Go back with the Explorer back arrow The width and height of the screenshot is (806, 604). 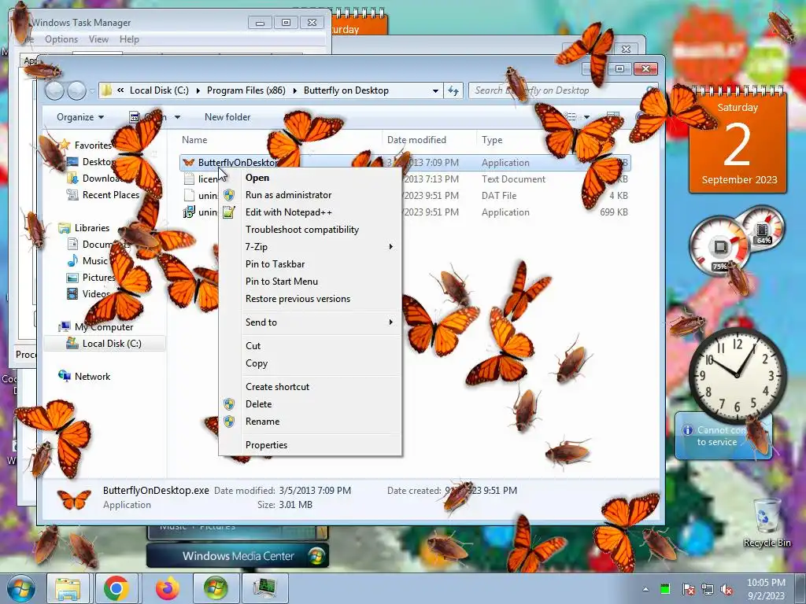[54, 90]
